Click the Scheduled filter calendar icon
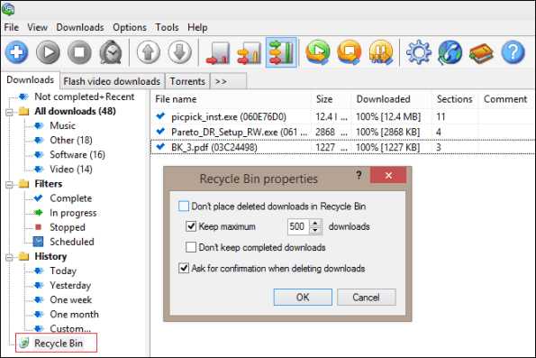536x358 pixels. click(x=38, y=242)
